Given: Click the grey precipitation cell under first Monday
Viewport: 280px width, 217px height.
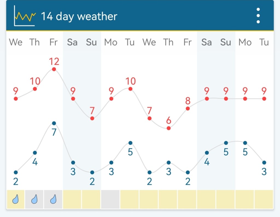Looking at the screenshot, I should coord(110,199).
